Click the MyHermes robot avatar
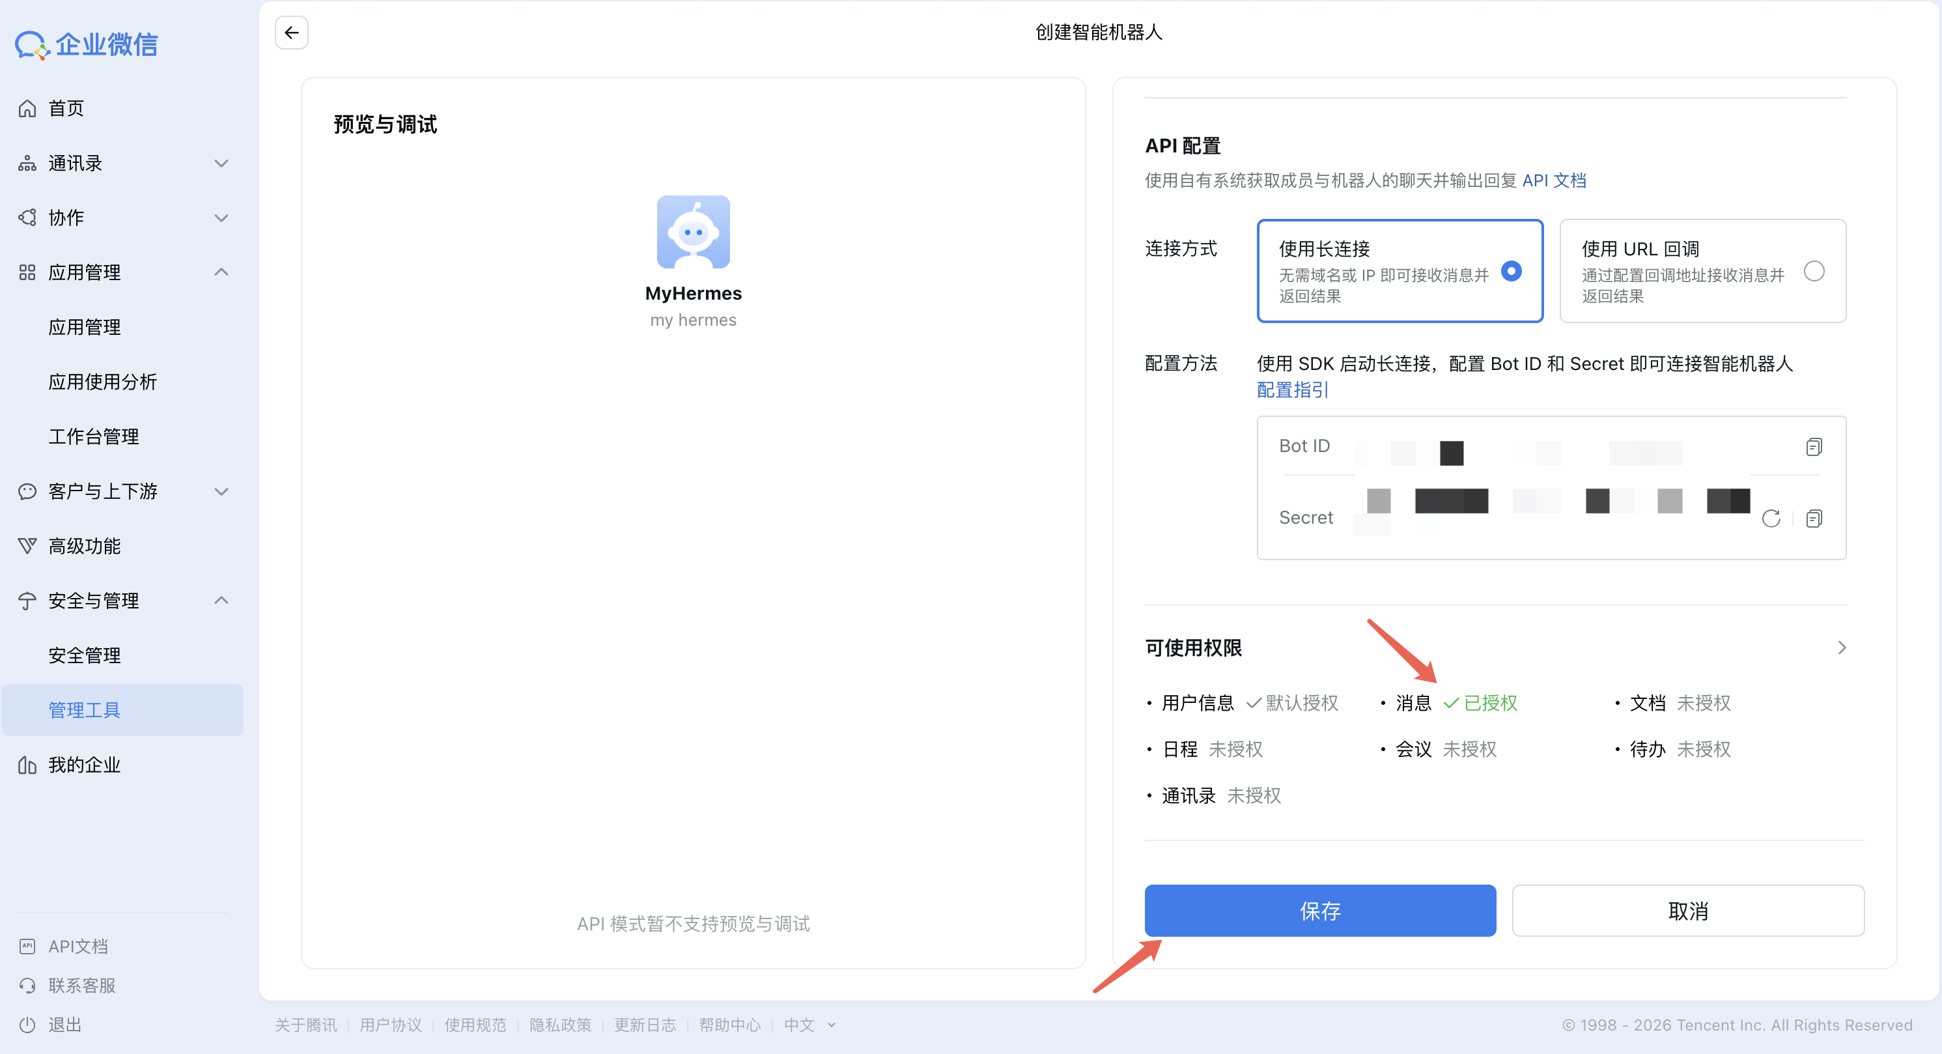1942x1054 pixels. point(692,231)
